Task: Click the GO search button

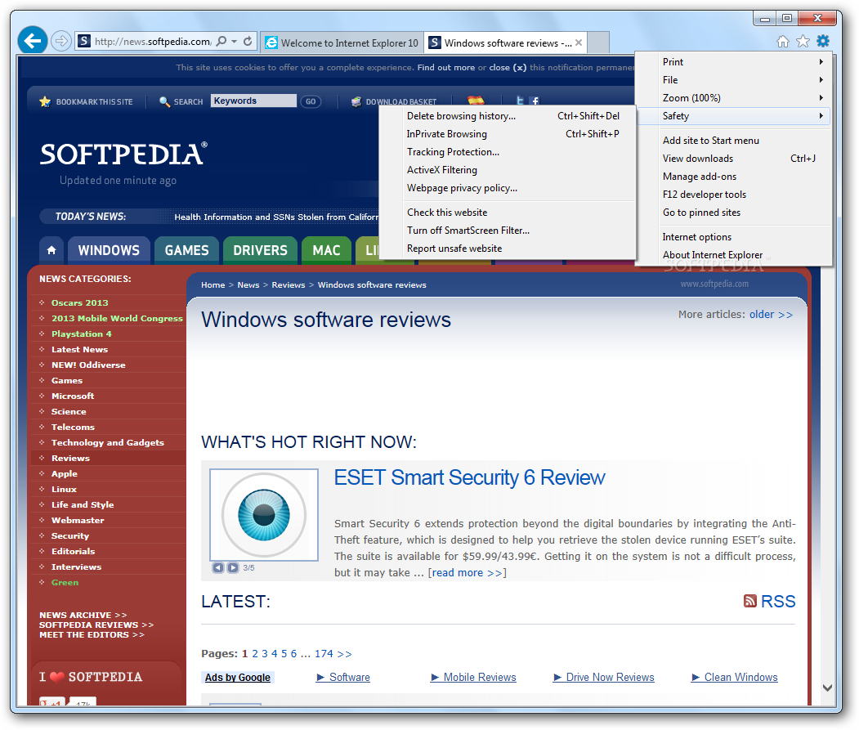Action: coord(311,101)
